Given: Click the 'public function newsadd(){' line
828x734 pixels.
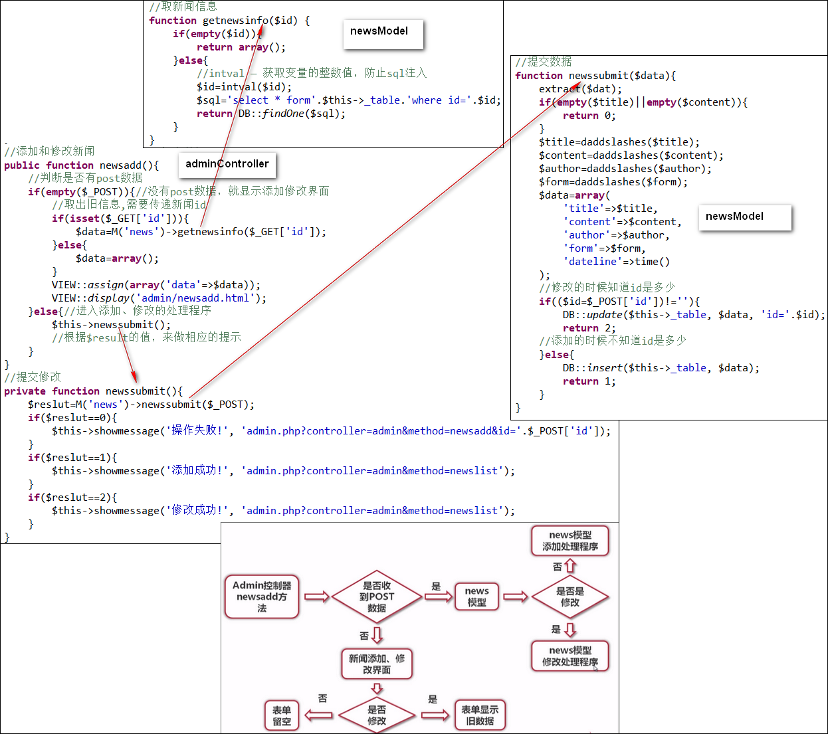Looking at the screenshot, I should point(82,165).
